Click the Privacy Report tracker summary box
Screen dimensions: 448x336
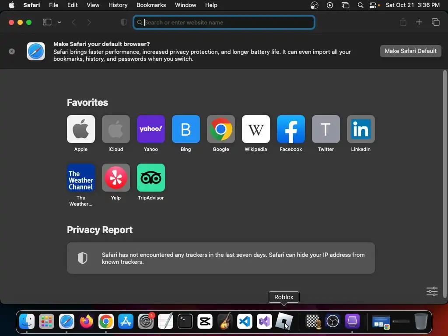(221, 258)
